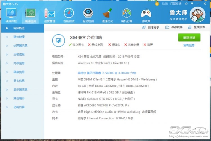Click green 重新扫描 rescan button

pos(189,38)
